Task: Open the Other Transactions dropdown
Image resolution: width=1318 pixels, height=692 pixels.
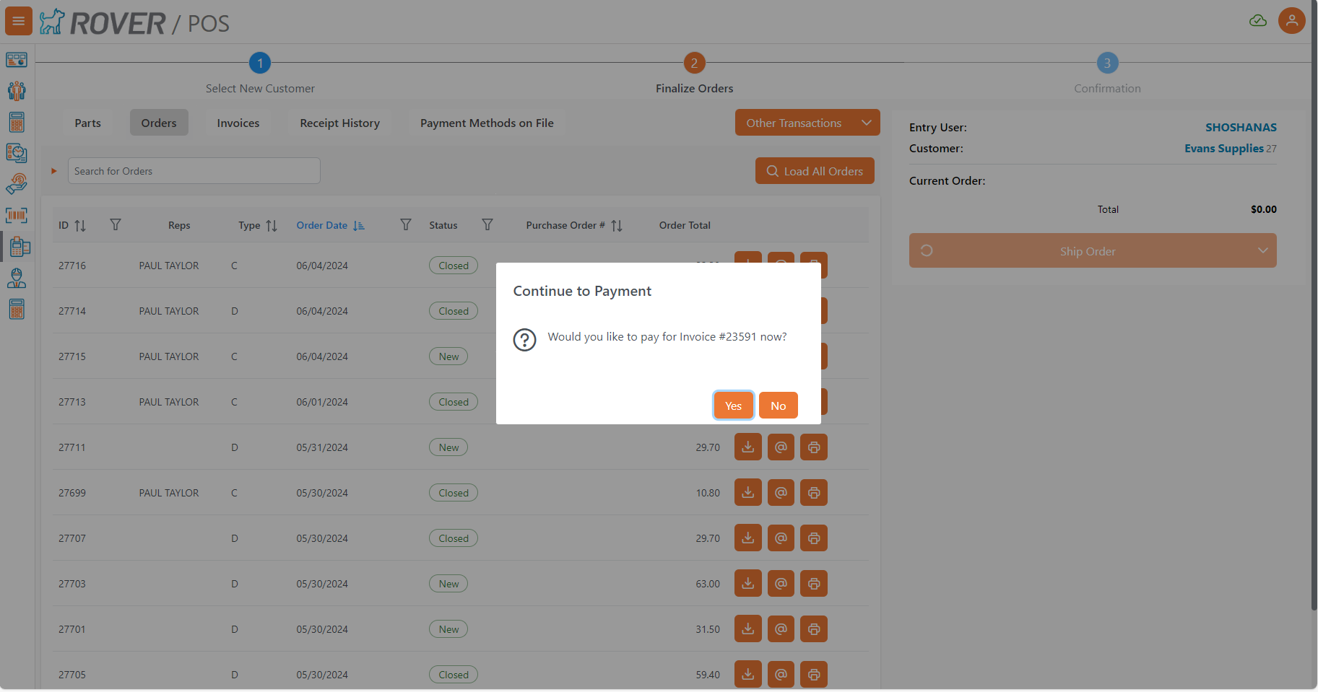Action: 807,122
